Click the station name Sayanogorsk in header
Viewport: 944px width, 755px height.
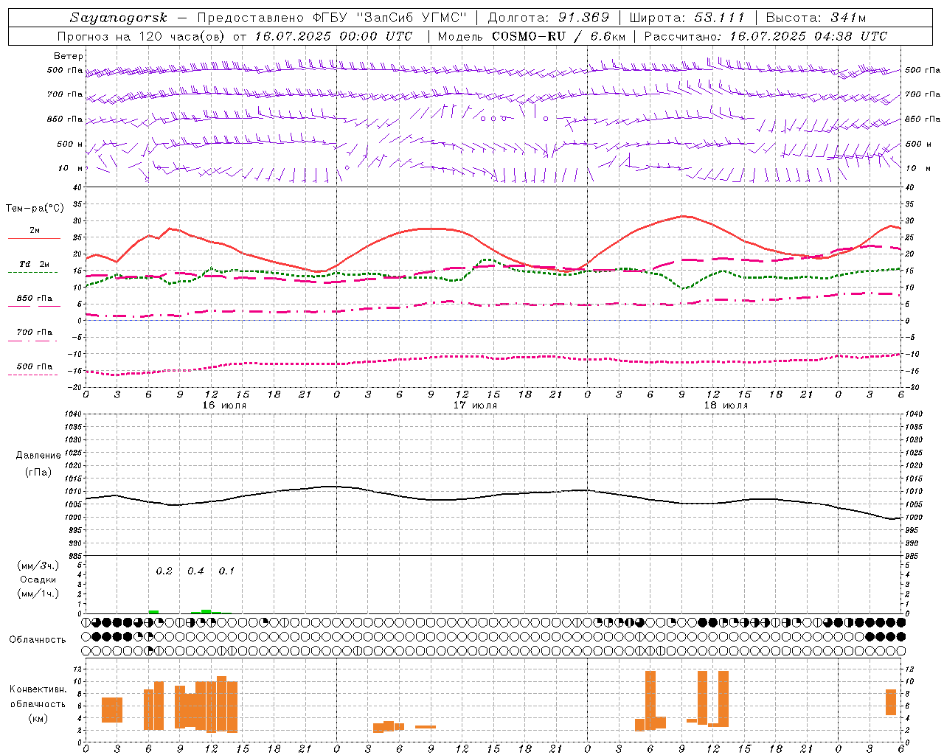pyautogui.click(x=119, y=18)
